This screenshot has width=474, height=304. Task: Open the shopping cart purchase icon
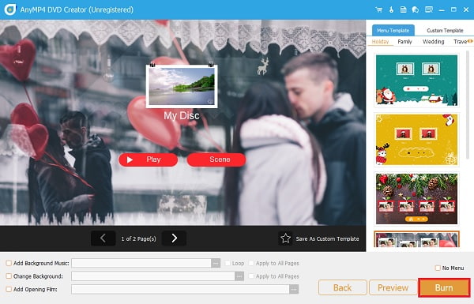coord(378,9)
